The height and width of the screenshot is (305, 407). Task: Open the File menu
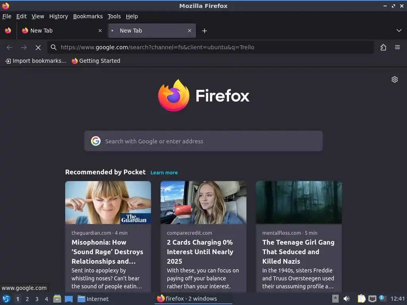[x=7, y=16]
